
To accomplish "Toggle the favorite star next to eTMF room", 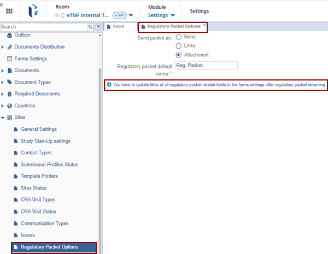I will click(56, 15).
